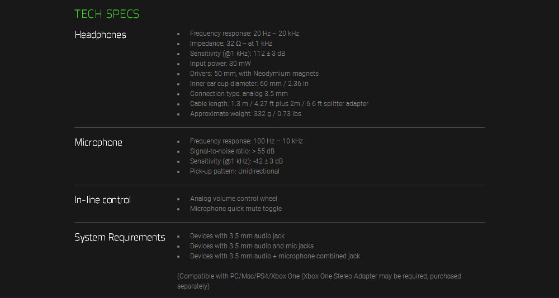Click the Drivers 50 mm Neodymium line
The height and width of the screenshot is (298, 559).
tap(254, 74)
